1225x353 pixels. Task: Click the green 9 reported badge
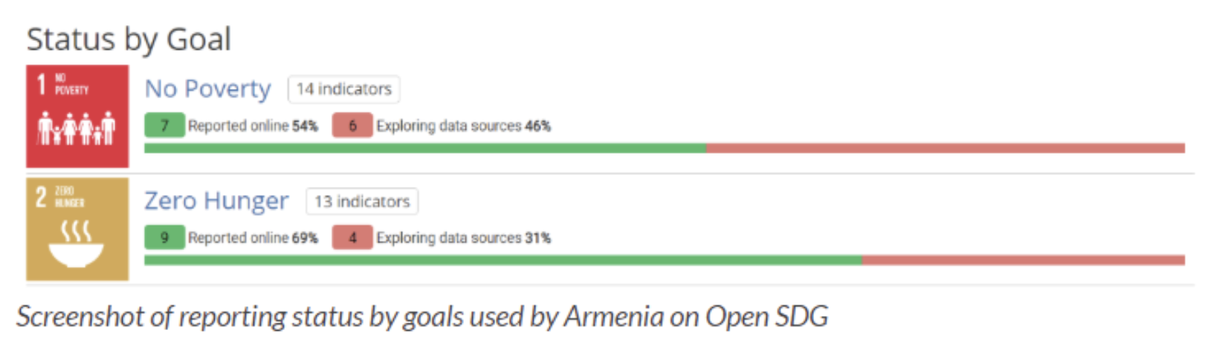164,238
